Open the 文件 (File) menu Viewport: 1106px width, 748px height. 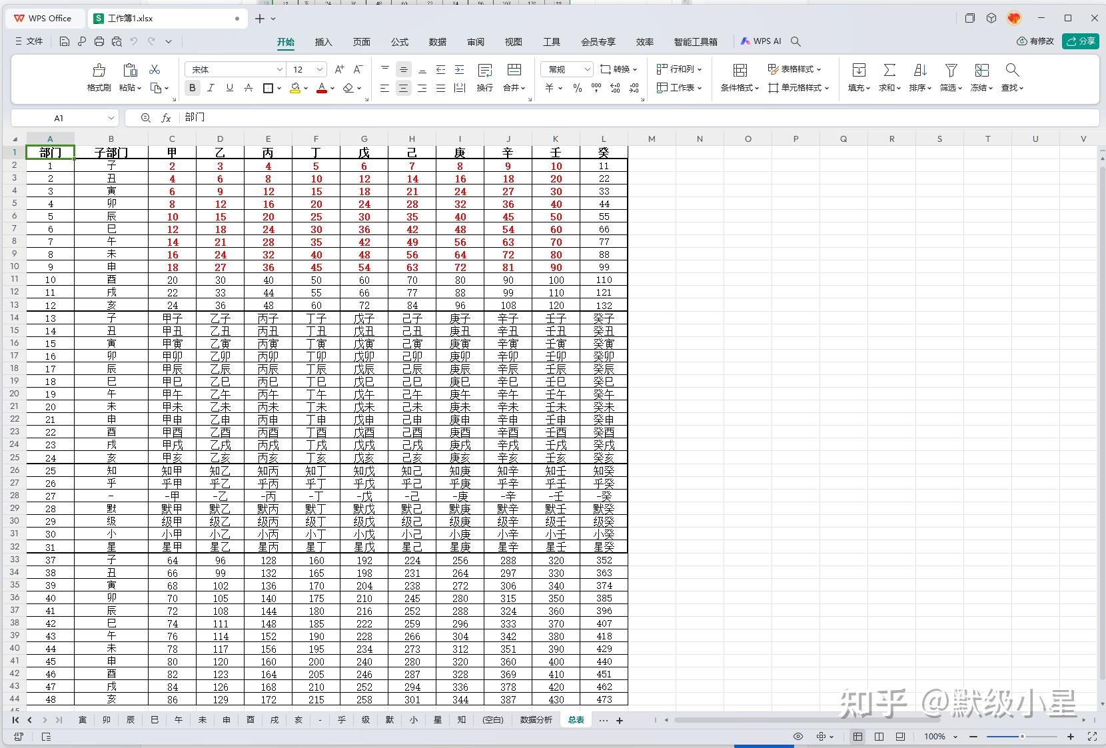coord(29,41)
